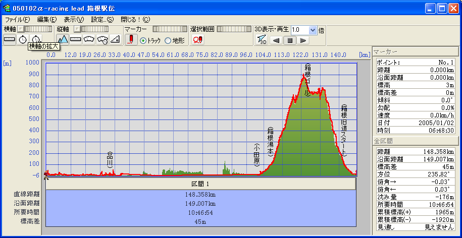Select the 地形 radio button
The width and height of the screenshot is (462, 238).
(x=168, y=40)
